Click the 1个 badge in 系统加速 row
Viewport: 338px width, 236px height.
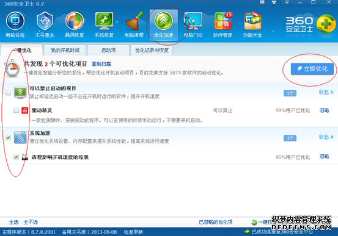coord(290,138)
